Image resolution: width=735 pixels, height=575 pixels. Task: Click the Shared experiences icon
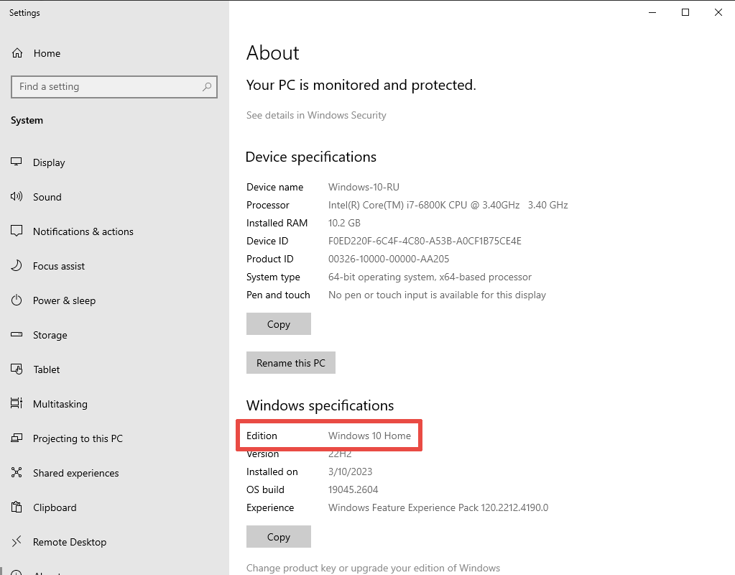(x=17, y=472)
